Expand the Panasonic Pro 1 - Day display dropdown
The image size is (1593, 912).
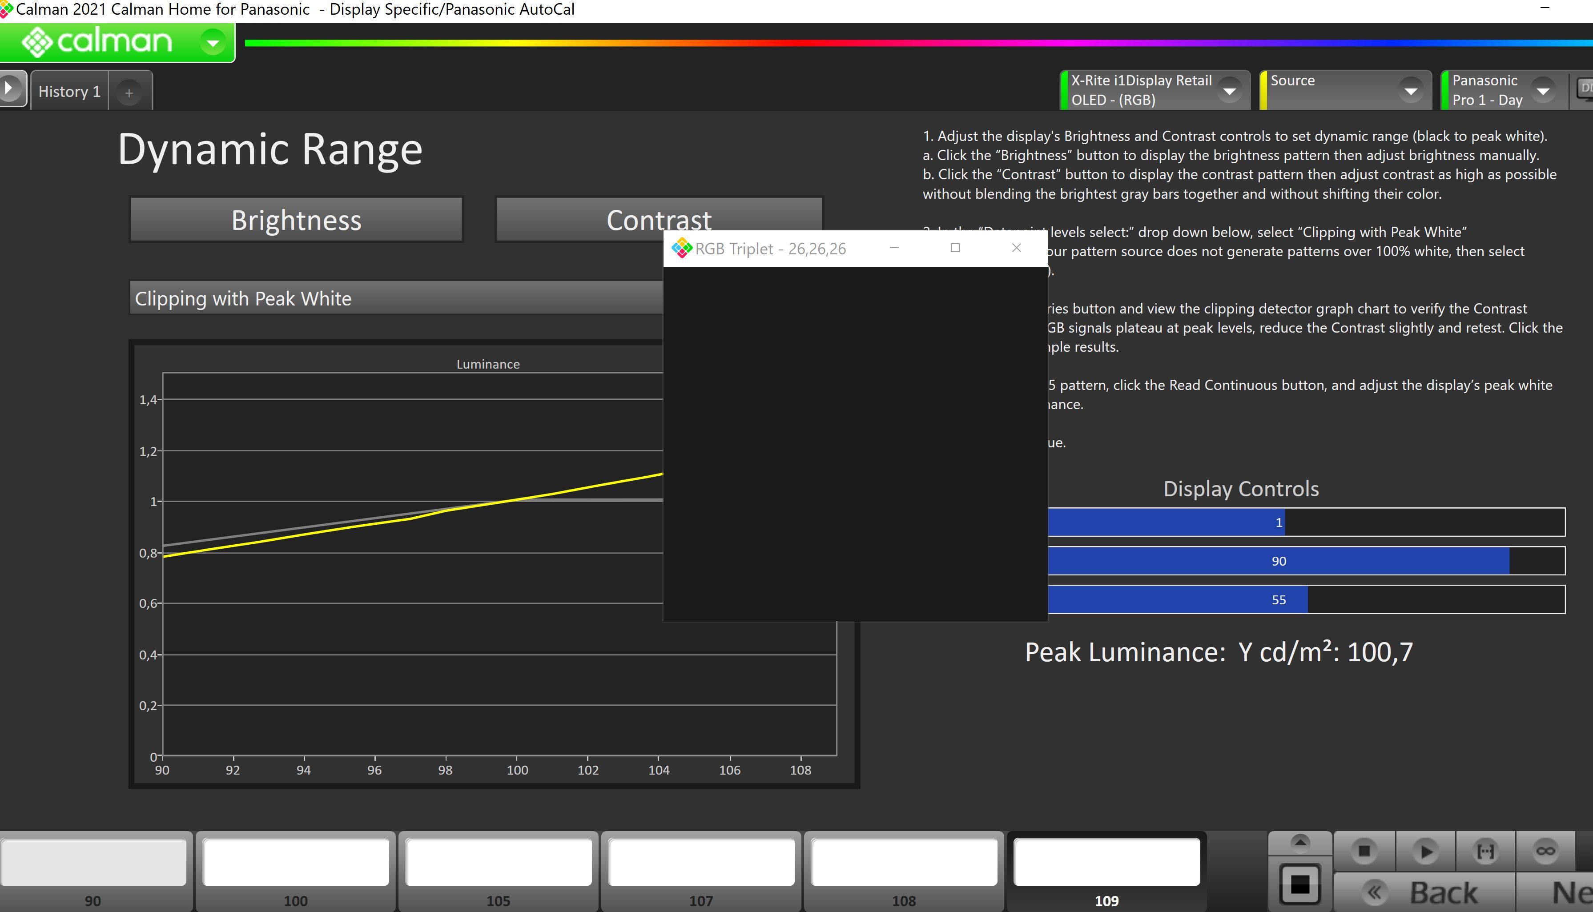pyautogui.click(x=1543, y=91)
